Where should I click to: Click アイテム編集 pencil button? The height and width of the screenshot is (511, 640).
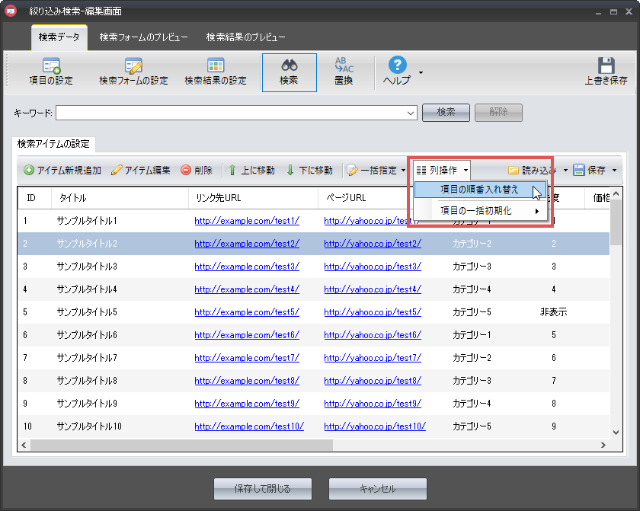tap(141, 171)
